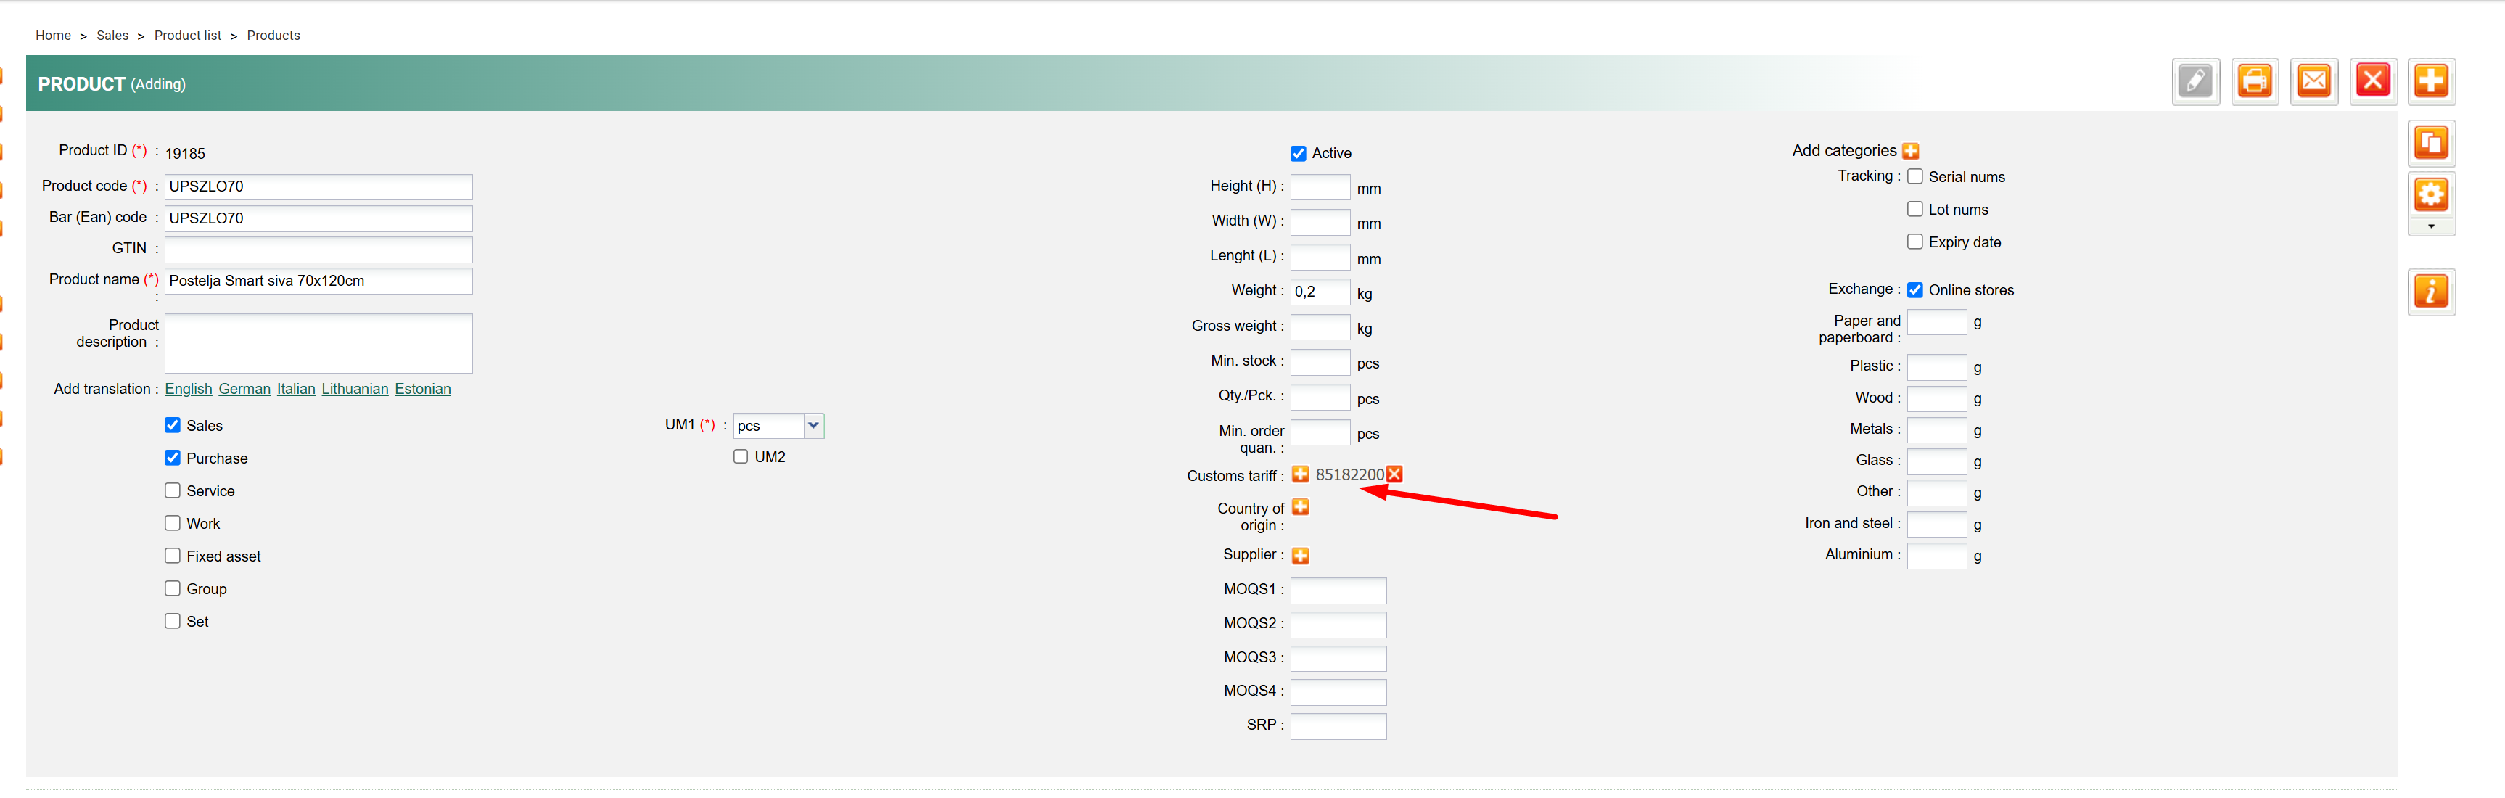
Task: Open the UM1 pcs dropdown
Action: [778, 426]
